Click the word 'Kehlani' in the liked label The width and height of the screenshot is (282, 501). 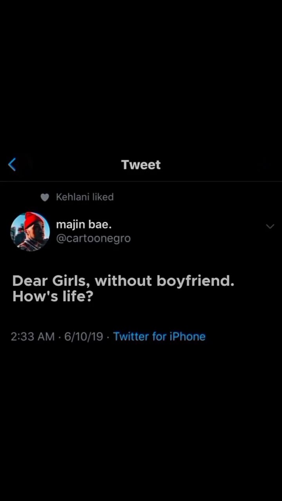click(73, 197)
